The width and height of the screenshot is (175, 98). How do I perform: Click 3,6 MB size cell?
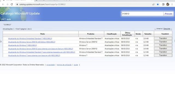pos(146,49)
